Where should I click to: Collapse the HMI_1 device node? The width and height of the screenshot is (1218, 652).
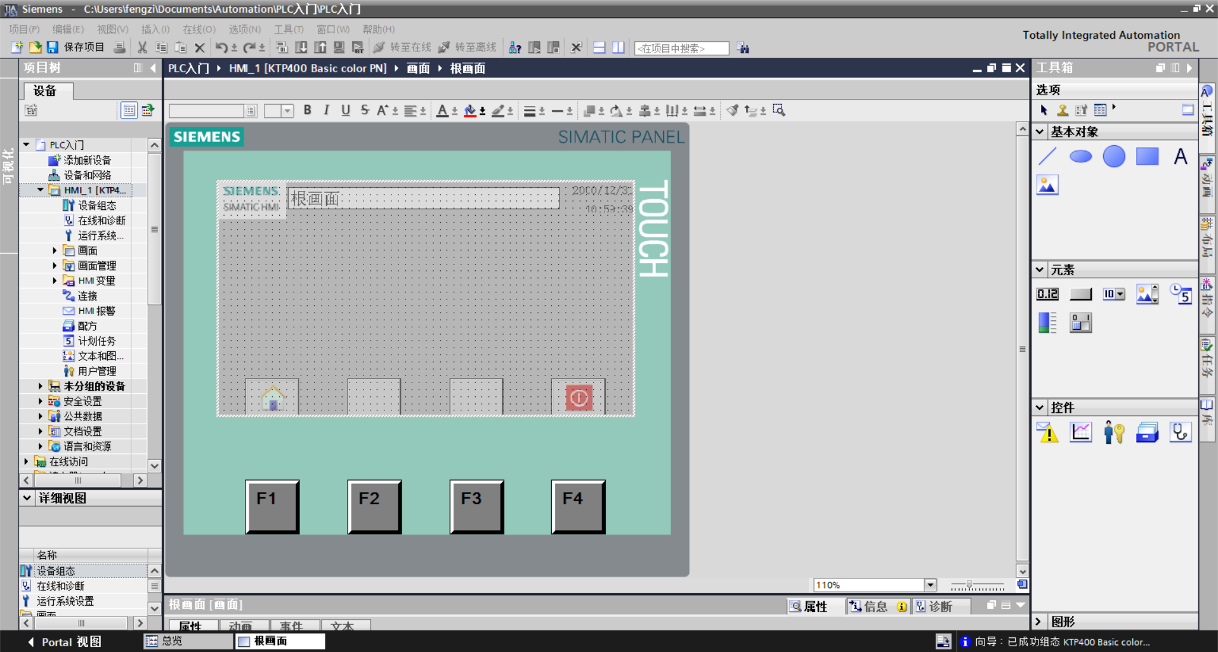[x=41, y=190]
